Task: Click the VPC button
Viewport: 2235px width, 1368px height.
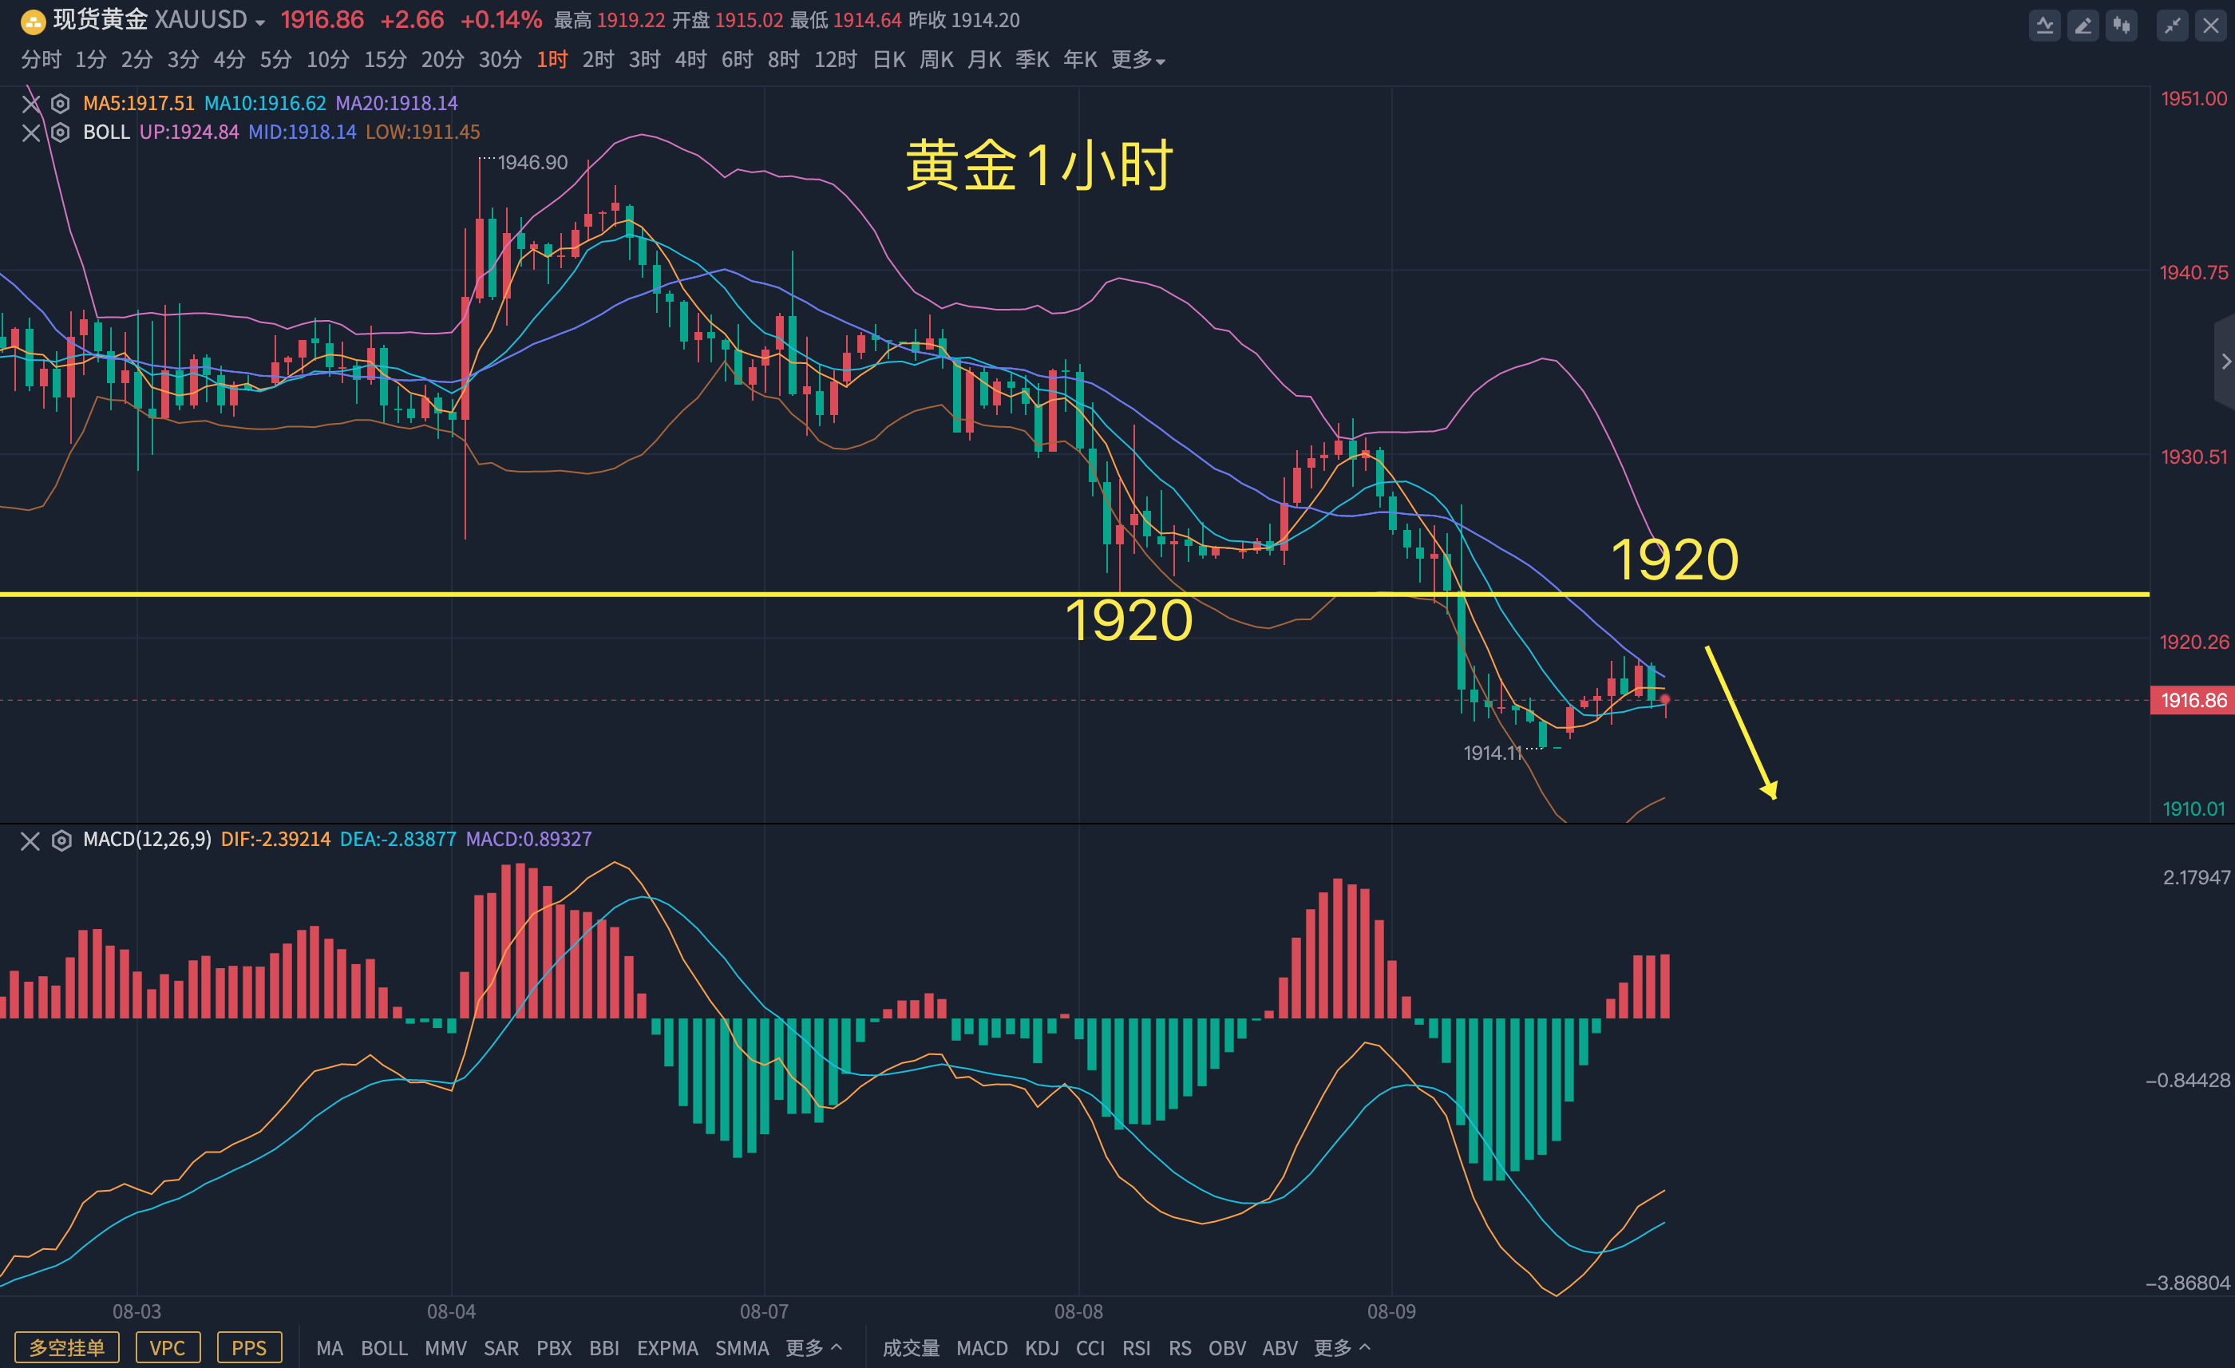Action: (168, 1348)
